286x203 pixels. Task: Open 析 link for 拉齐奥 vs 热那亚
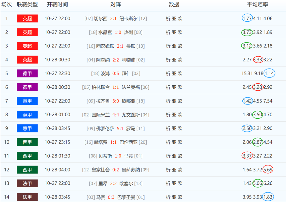click(x=168, y=101)
